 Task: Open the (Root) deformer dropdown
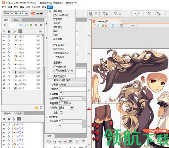point(73,85)
